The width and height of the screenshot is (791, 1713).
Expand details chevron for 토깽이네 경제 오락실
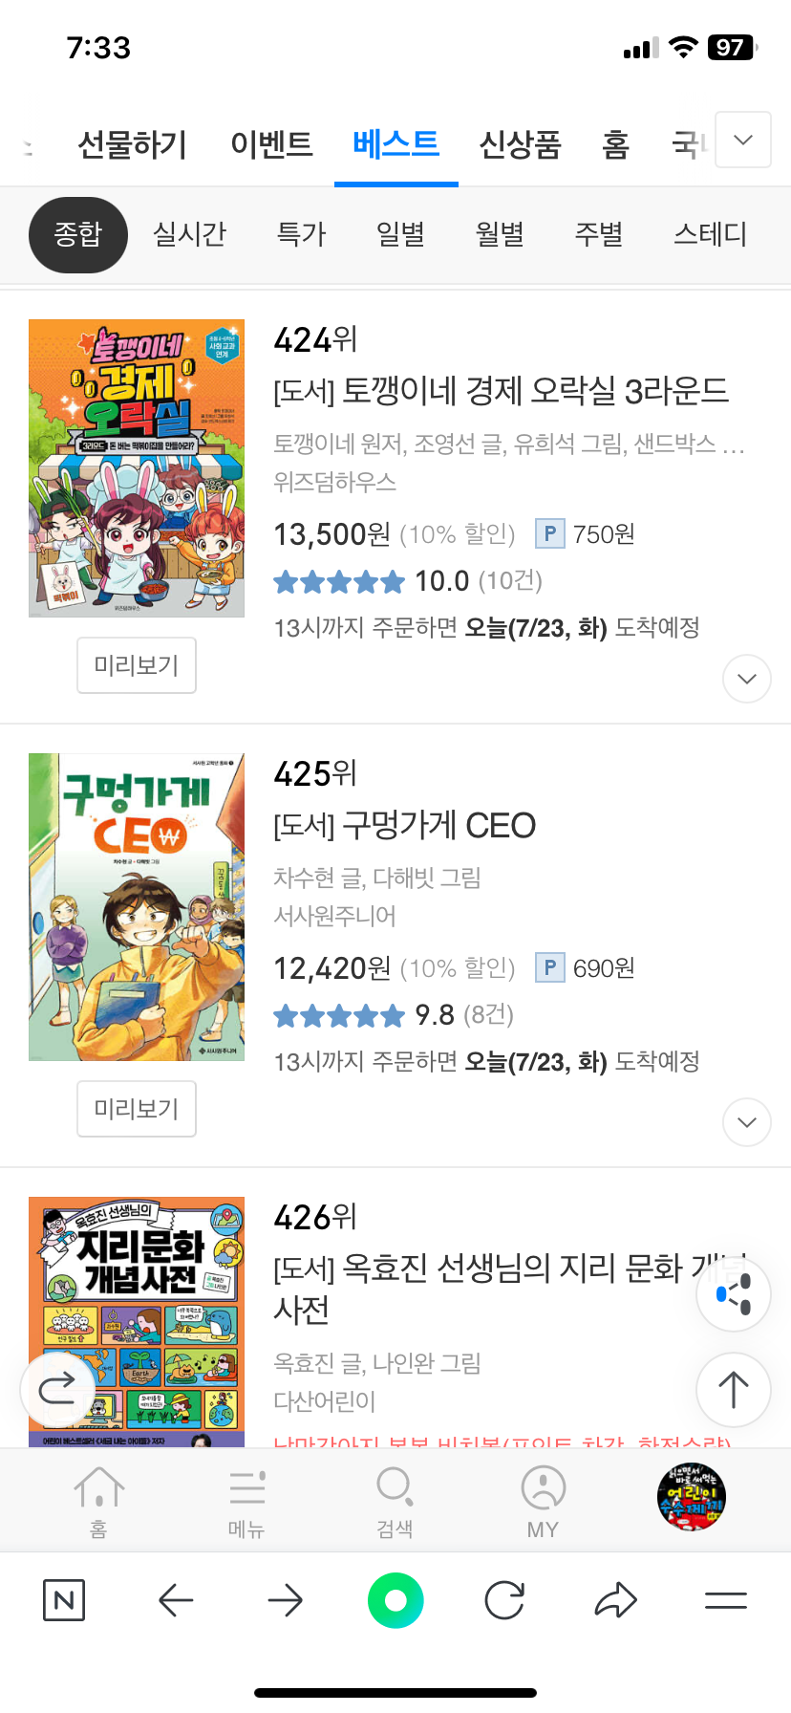747,679
